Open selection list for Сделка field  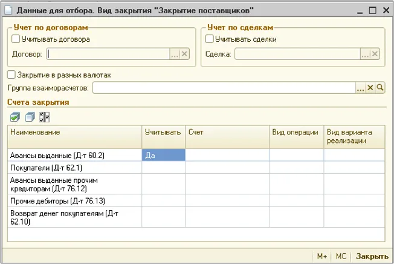coord(365,54)
